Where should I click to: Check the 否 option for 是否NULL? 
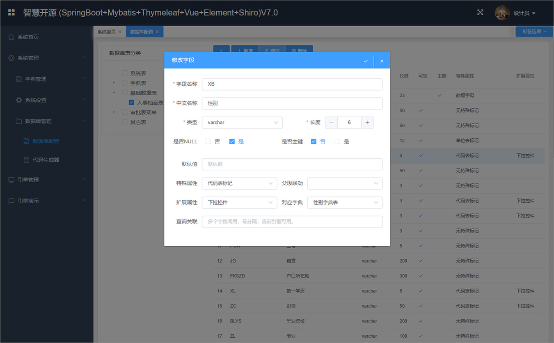pyautogui.click(x=208, y=142)
